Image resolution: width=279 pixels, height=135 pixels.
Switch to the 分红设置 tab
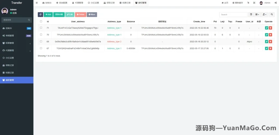93,3
